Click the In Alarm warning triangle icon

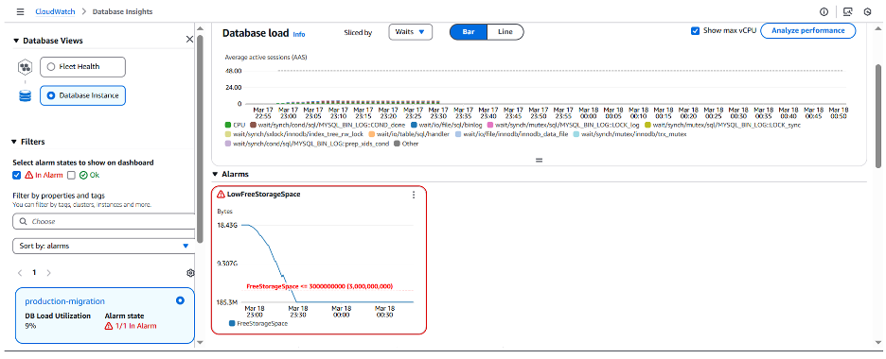click(x=29, y=176)
